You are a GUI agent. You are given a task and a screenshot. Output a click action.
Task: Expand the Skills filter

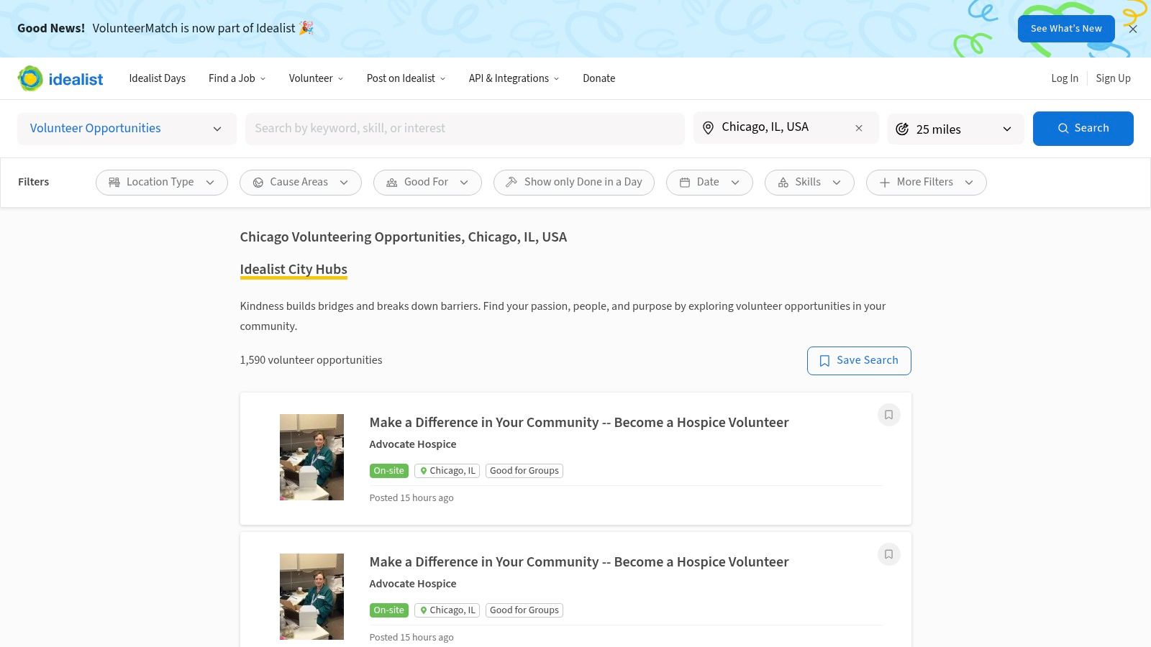[x=809, y=183]
